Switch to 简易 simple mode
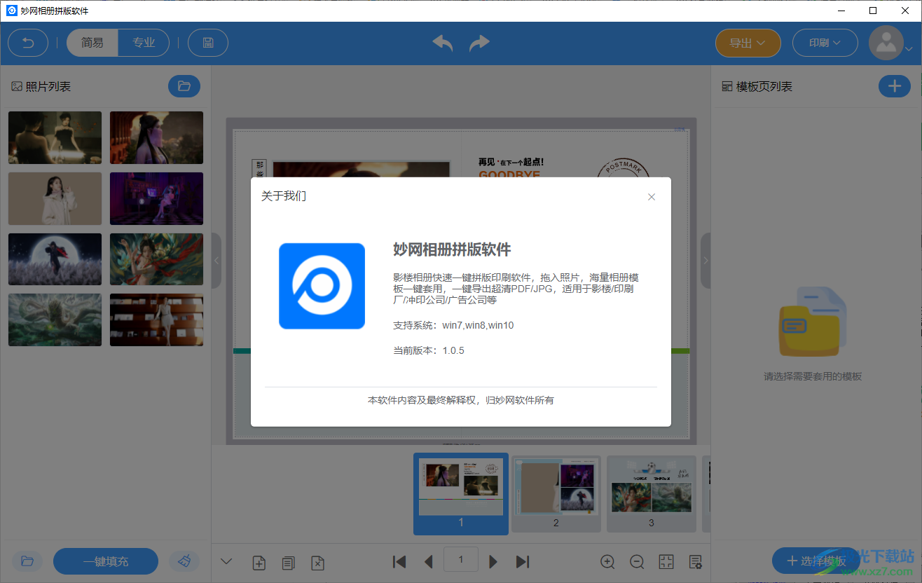Viewport: 922px width, 583px height. pos(92,43)
